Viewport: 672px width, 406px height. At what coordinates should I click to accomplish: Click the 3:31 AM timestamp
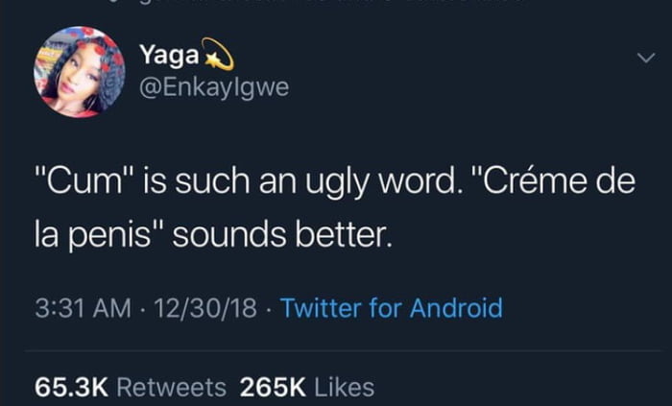click(83, 308)
